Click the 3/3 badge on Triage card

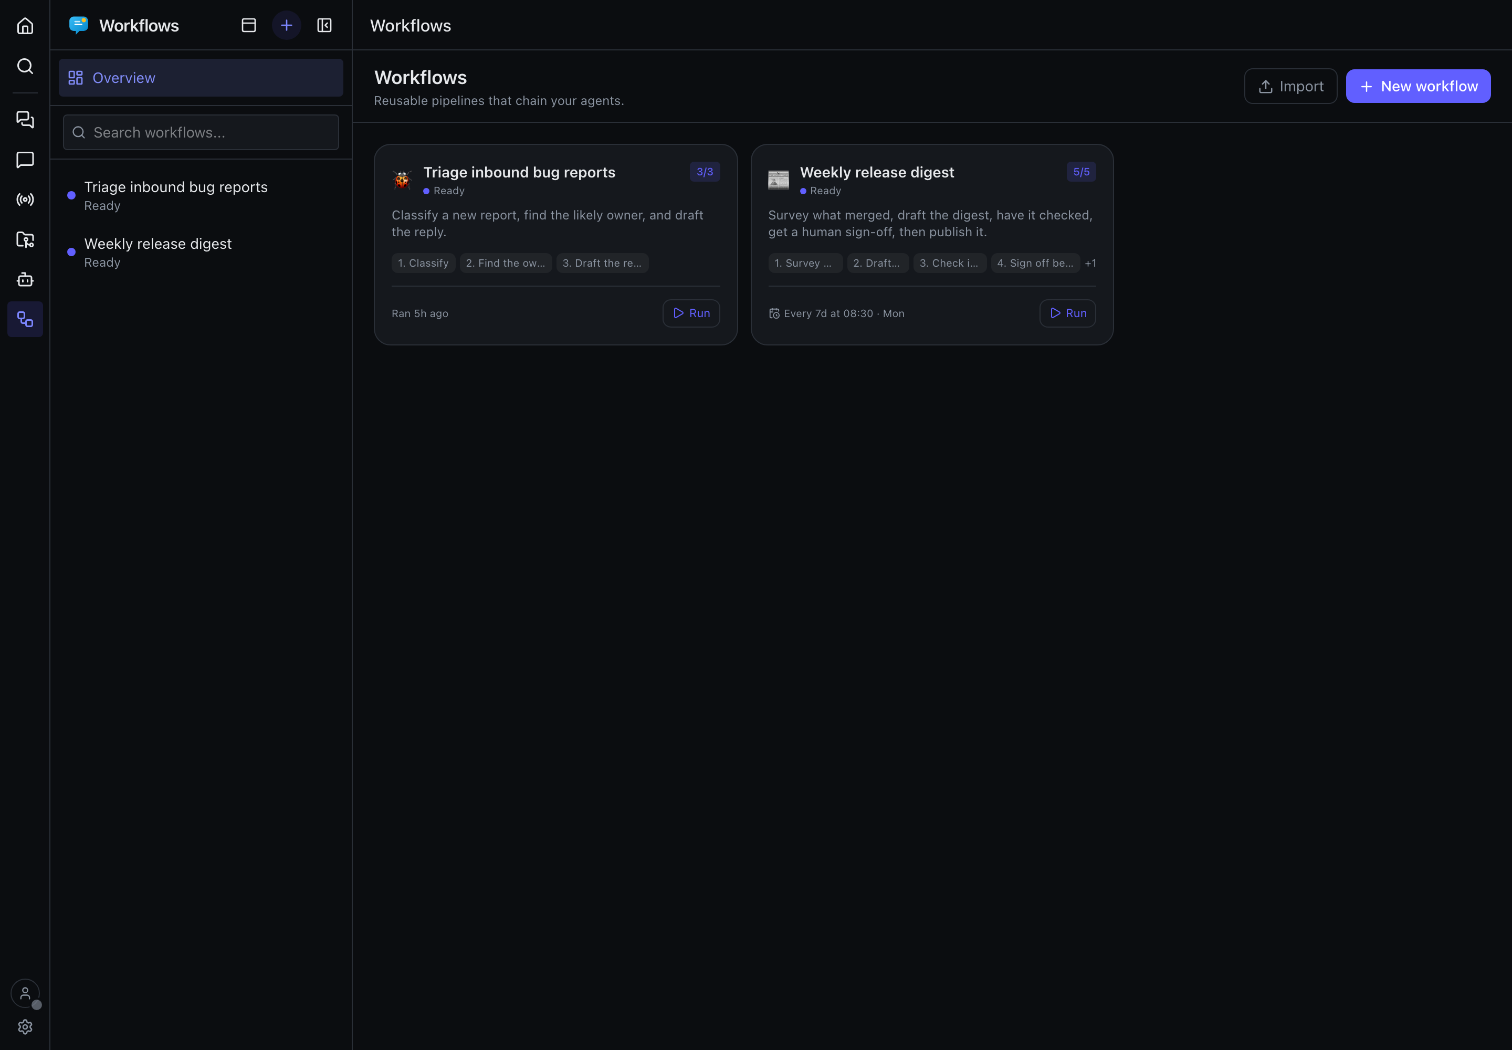705,172
